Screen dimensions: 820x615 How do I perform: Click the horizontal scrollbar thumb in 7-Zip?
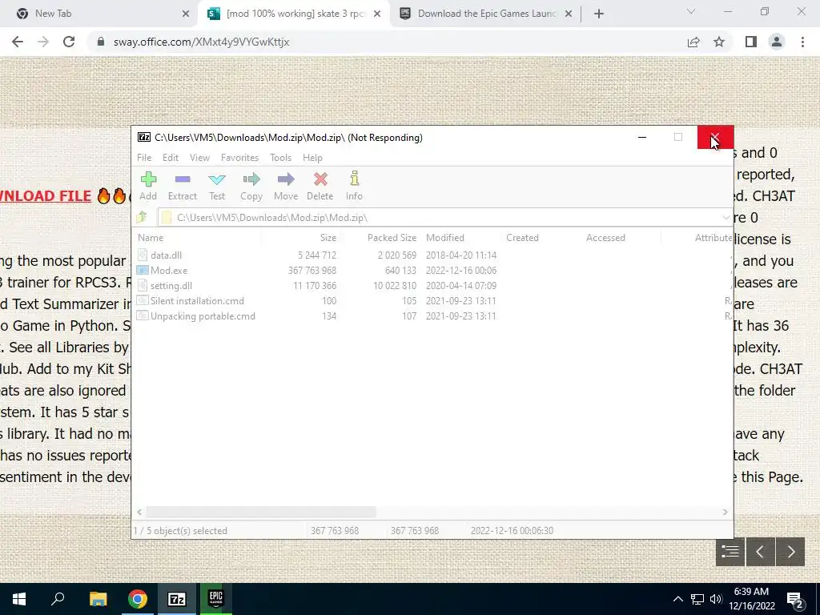pyautogui.click(x=261, y=512)
